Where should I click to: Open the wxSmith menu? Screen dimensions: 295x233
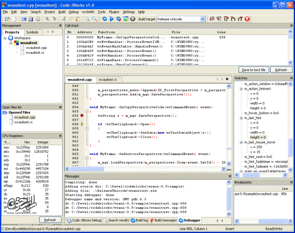(x=88, y=12)
